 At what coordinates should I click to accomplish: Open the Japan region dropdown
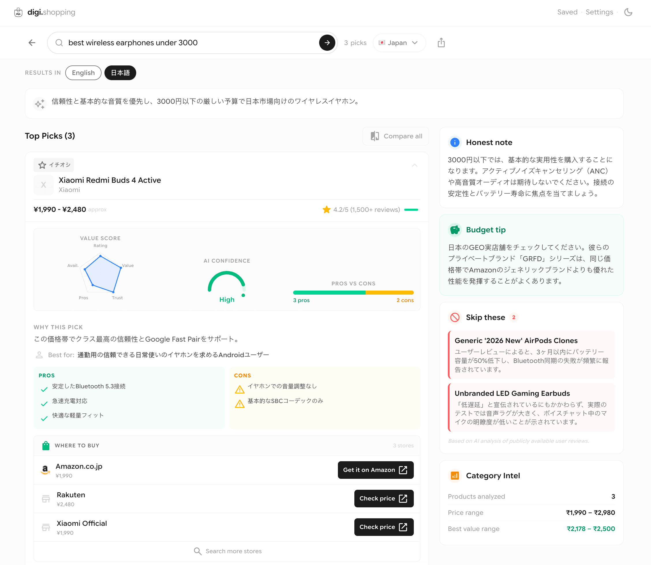399,43
